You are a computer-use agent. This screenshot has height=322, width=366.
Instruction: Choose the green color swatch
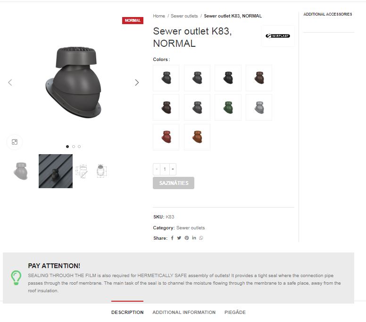click(x=228, y=107)
